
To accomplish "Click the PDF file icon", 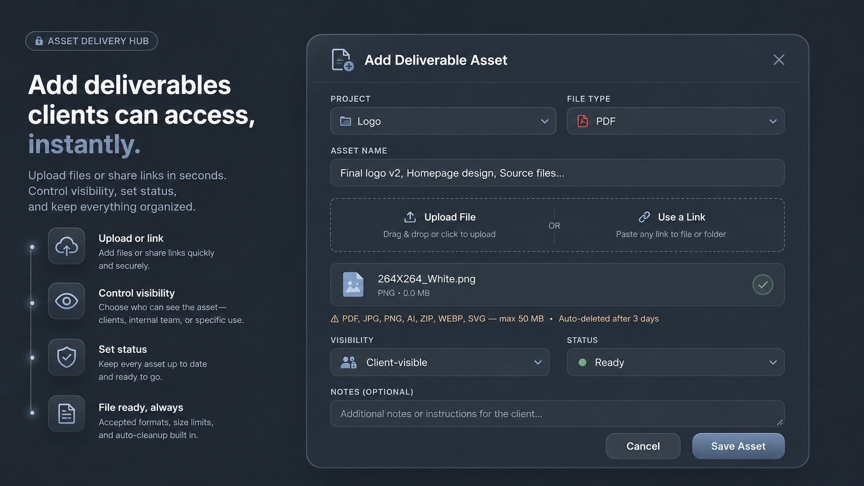I will click(x=583, y=121).
